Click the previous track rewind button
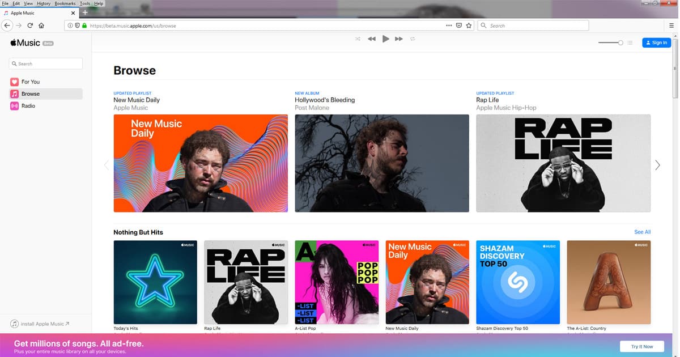The width and height of the screenshot is (680, 357). [372, 39]
